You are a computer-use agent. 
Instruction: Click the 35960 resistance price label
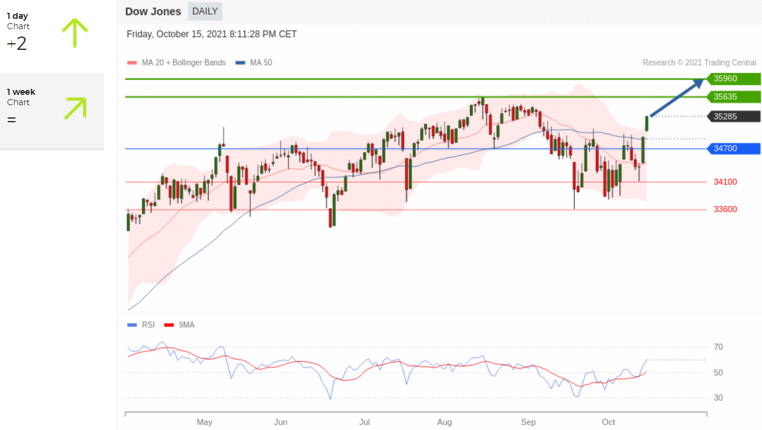[x=733, y=79]
